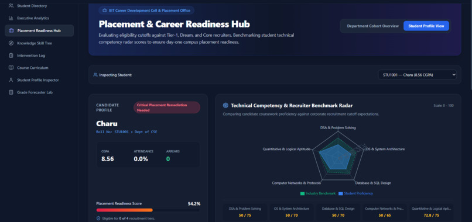Toggle Industry Benchmark legend swatch
This screenshot has width=472, height=222.
pos(302,193)
